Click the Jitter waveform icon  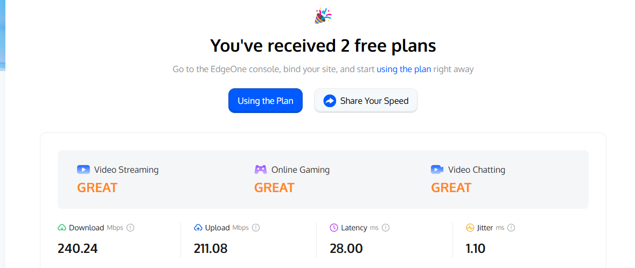pyautogui.click(x=470, y=228)
